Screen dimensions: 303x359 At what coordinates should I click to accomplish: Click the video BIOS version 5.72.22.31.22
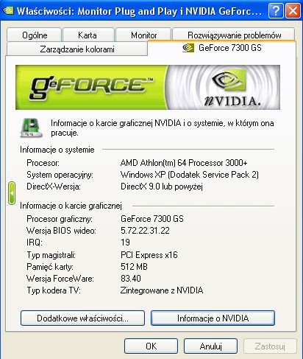(x=145, y=231)
